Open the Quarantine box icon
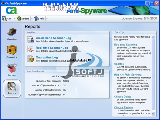 12,50
